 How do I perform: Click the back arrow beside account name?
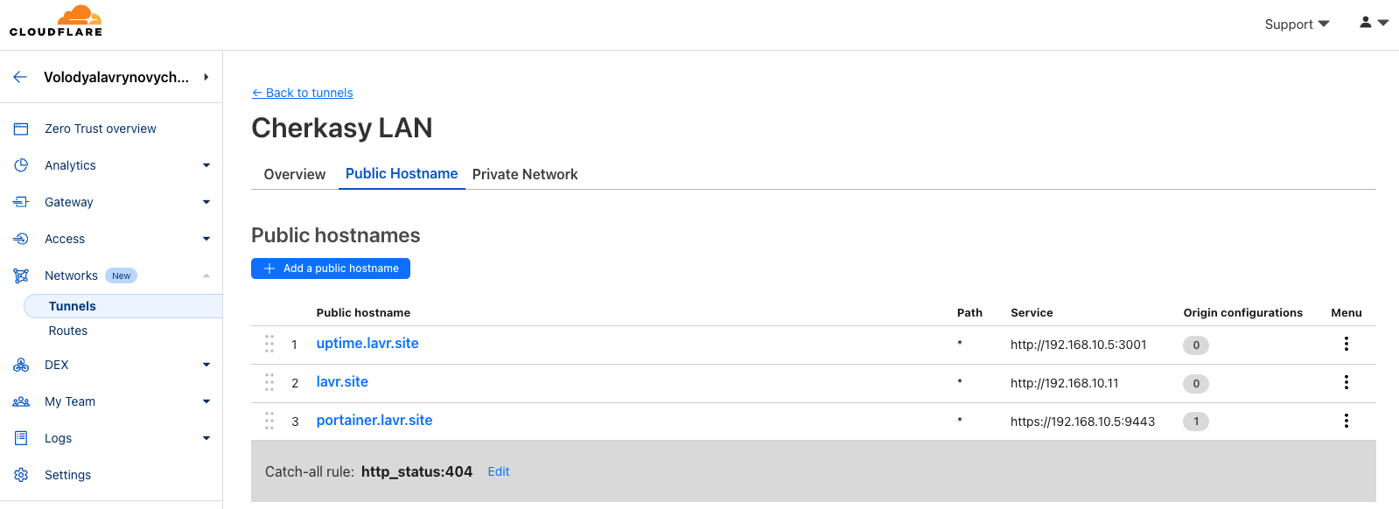coord(20,77)
